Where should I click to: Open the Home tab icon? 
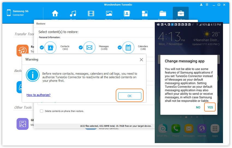pos(55,14)
